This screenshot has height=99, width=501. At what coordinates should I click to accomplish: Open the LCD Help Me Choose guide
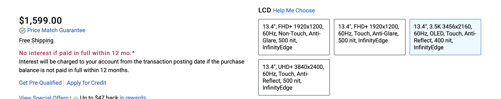coord(294,10)
